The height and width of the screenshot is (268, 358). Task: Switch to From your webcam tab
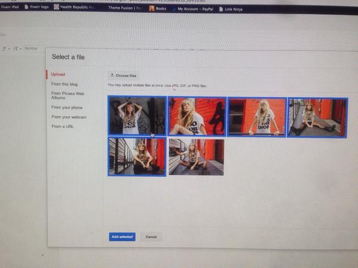click(69, 117)
